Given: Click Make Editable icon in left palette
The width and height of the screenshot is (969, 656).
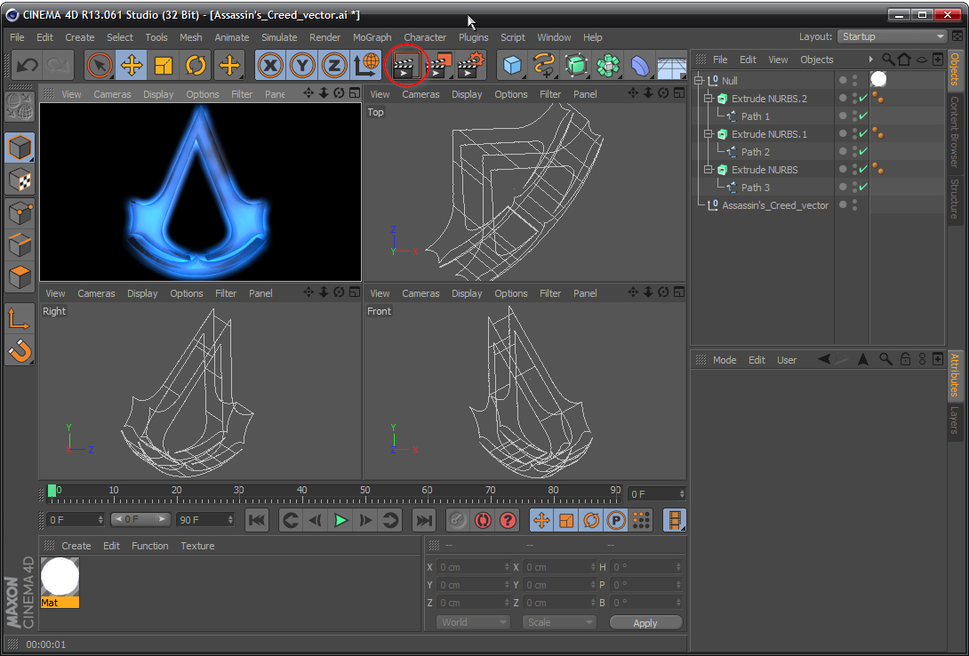Looking at the screenshot, I should [20, 107].
